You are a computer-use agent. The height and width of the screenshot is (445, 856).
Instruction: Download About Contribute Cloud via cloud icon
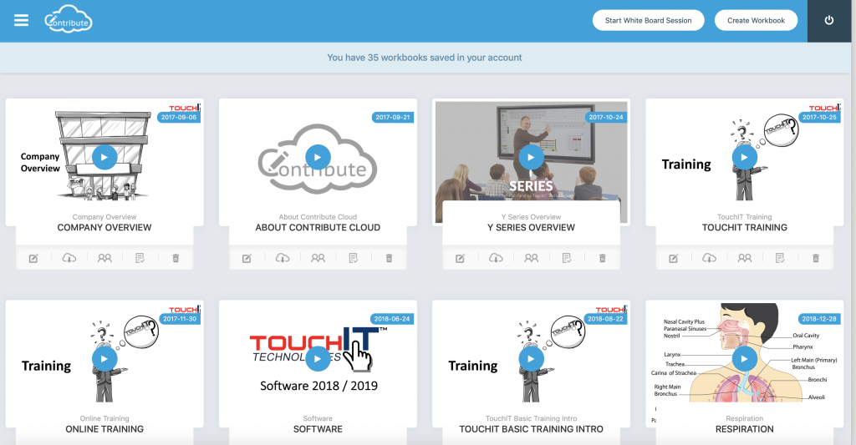(x=283, y=258)
